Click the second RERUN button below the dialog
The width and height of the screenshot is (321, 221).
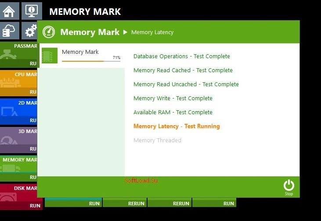tap(170, 203)
